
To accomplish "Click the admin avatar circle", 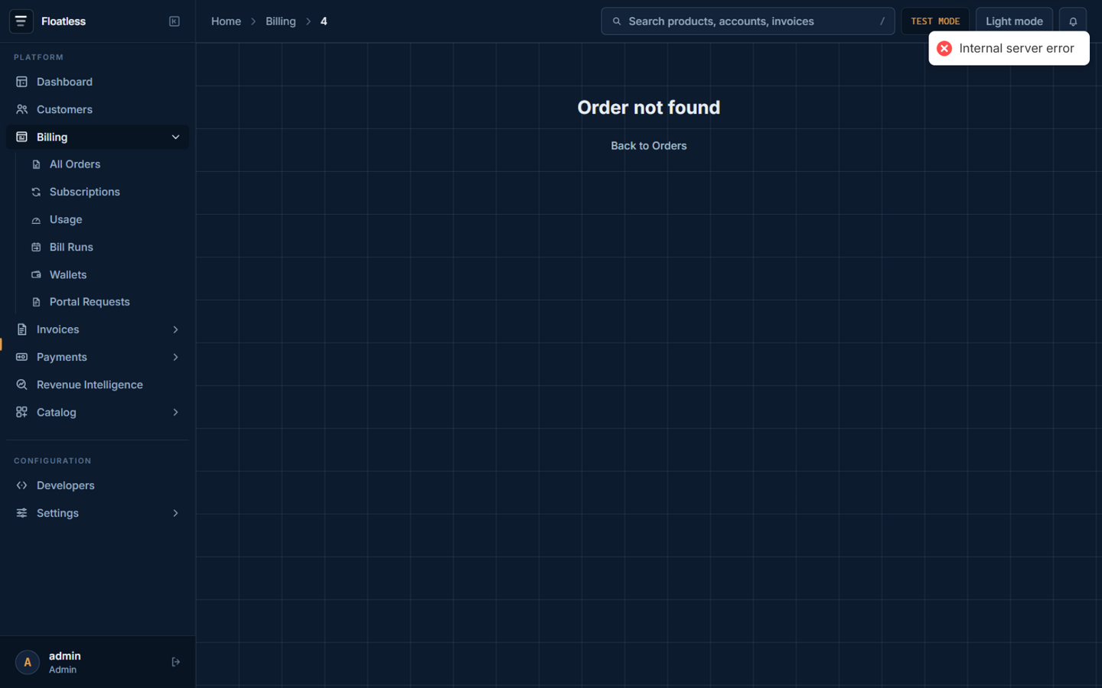I will [x=28, y=662].
